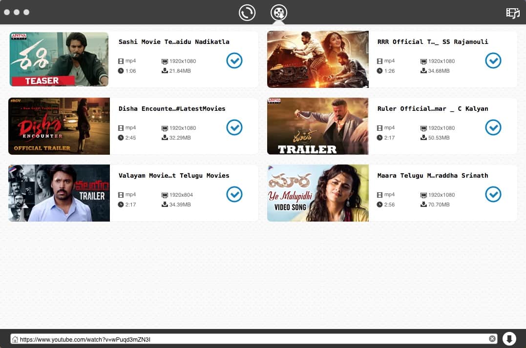Screen dimensions: 526x348
Task: Click the monitor icon on Maara card
Action: (x=424, y=195)
